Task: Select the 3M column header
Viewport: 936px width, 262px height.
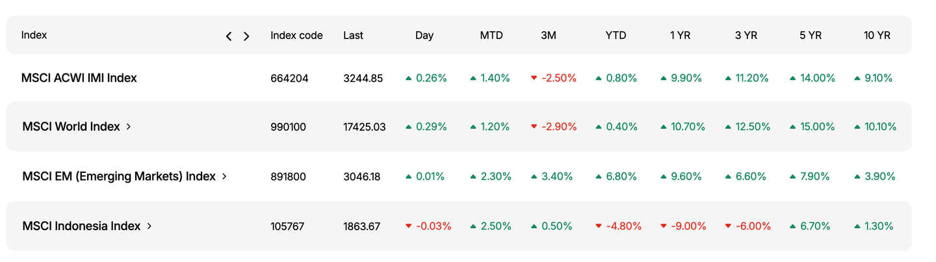Action: pyautogui.click(x=549, y=36)
